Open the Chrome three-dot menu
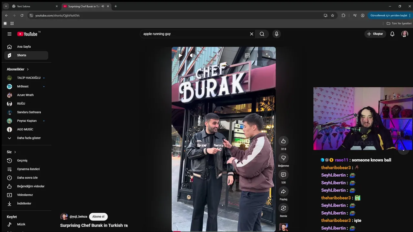Viewport: 413px width, 232px height. (410, 15)
